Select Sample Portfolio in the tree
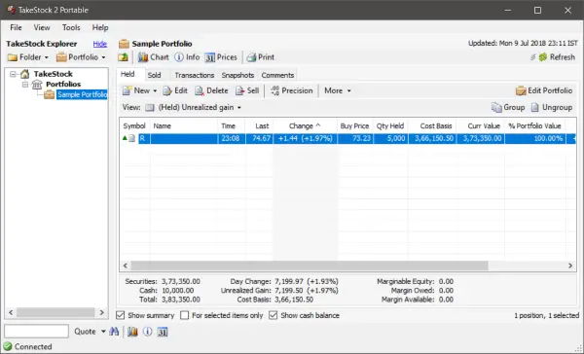The image size is (584, 354). point(83,94)
